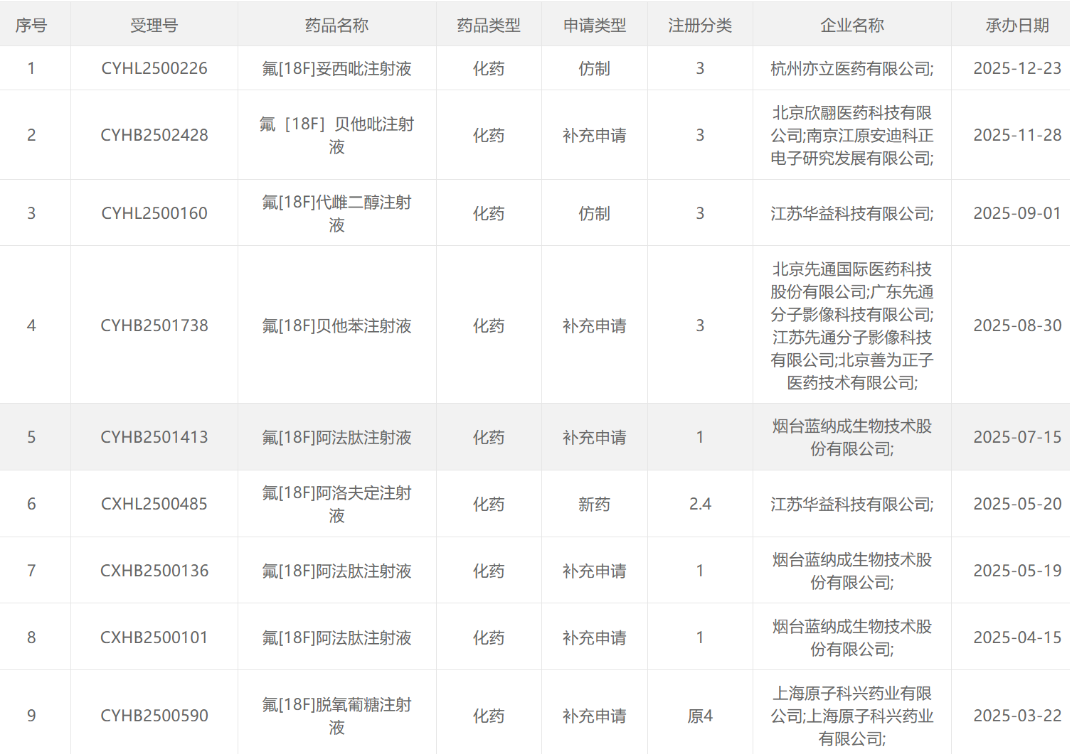1072x754 pixels.
Task: Click acceptance number CYHB2501413 in highlighted row
Action: click(x=154, y=437)
